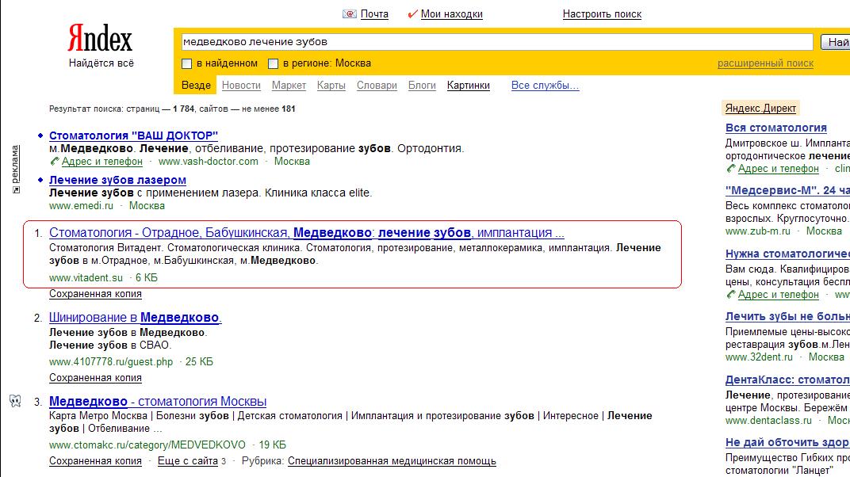Expand 'Еще с сайта' results for ctomakc.ru
This screenshot has width=850, height=477.
pyautogui.click(x=187, y=460)
